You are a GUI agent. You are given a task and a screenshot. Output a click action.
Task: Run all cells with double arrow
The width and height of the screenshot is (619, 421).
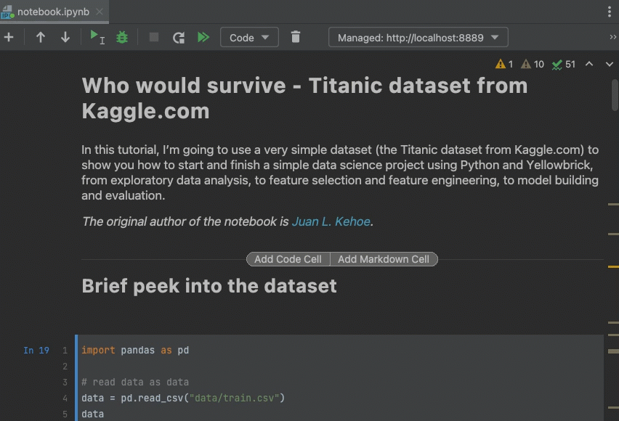point(203,38)
